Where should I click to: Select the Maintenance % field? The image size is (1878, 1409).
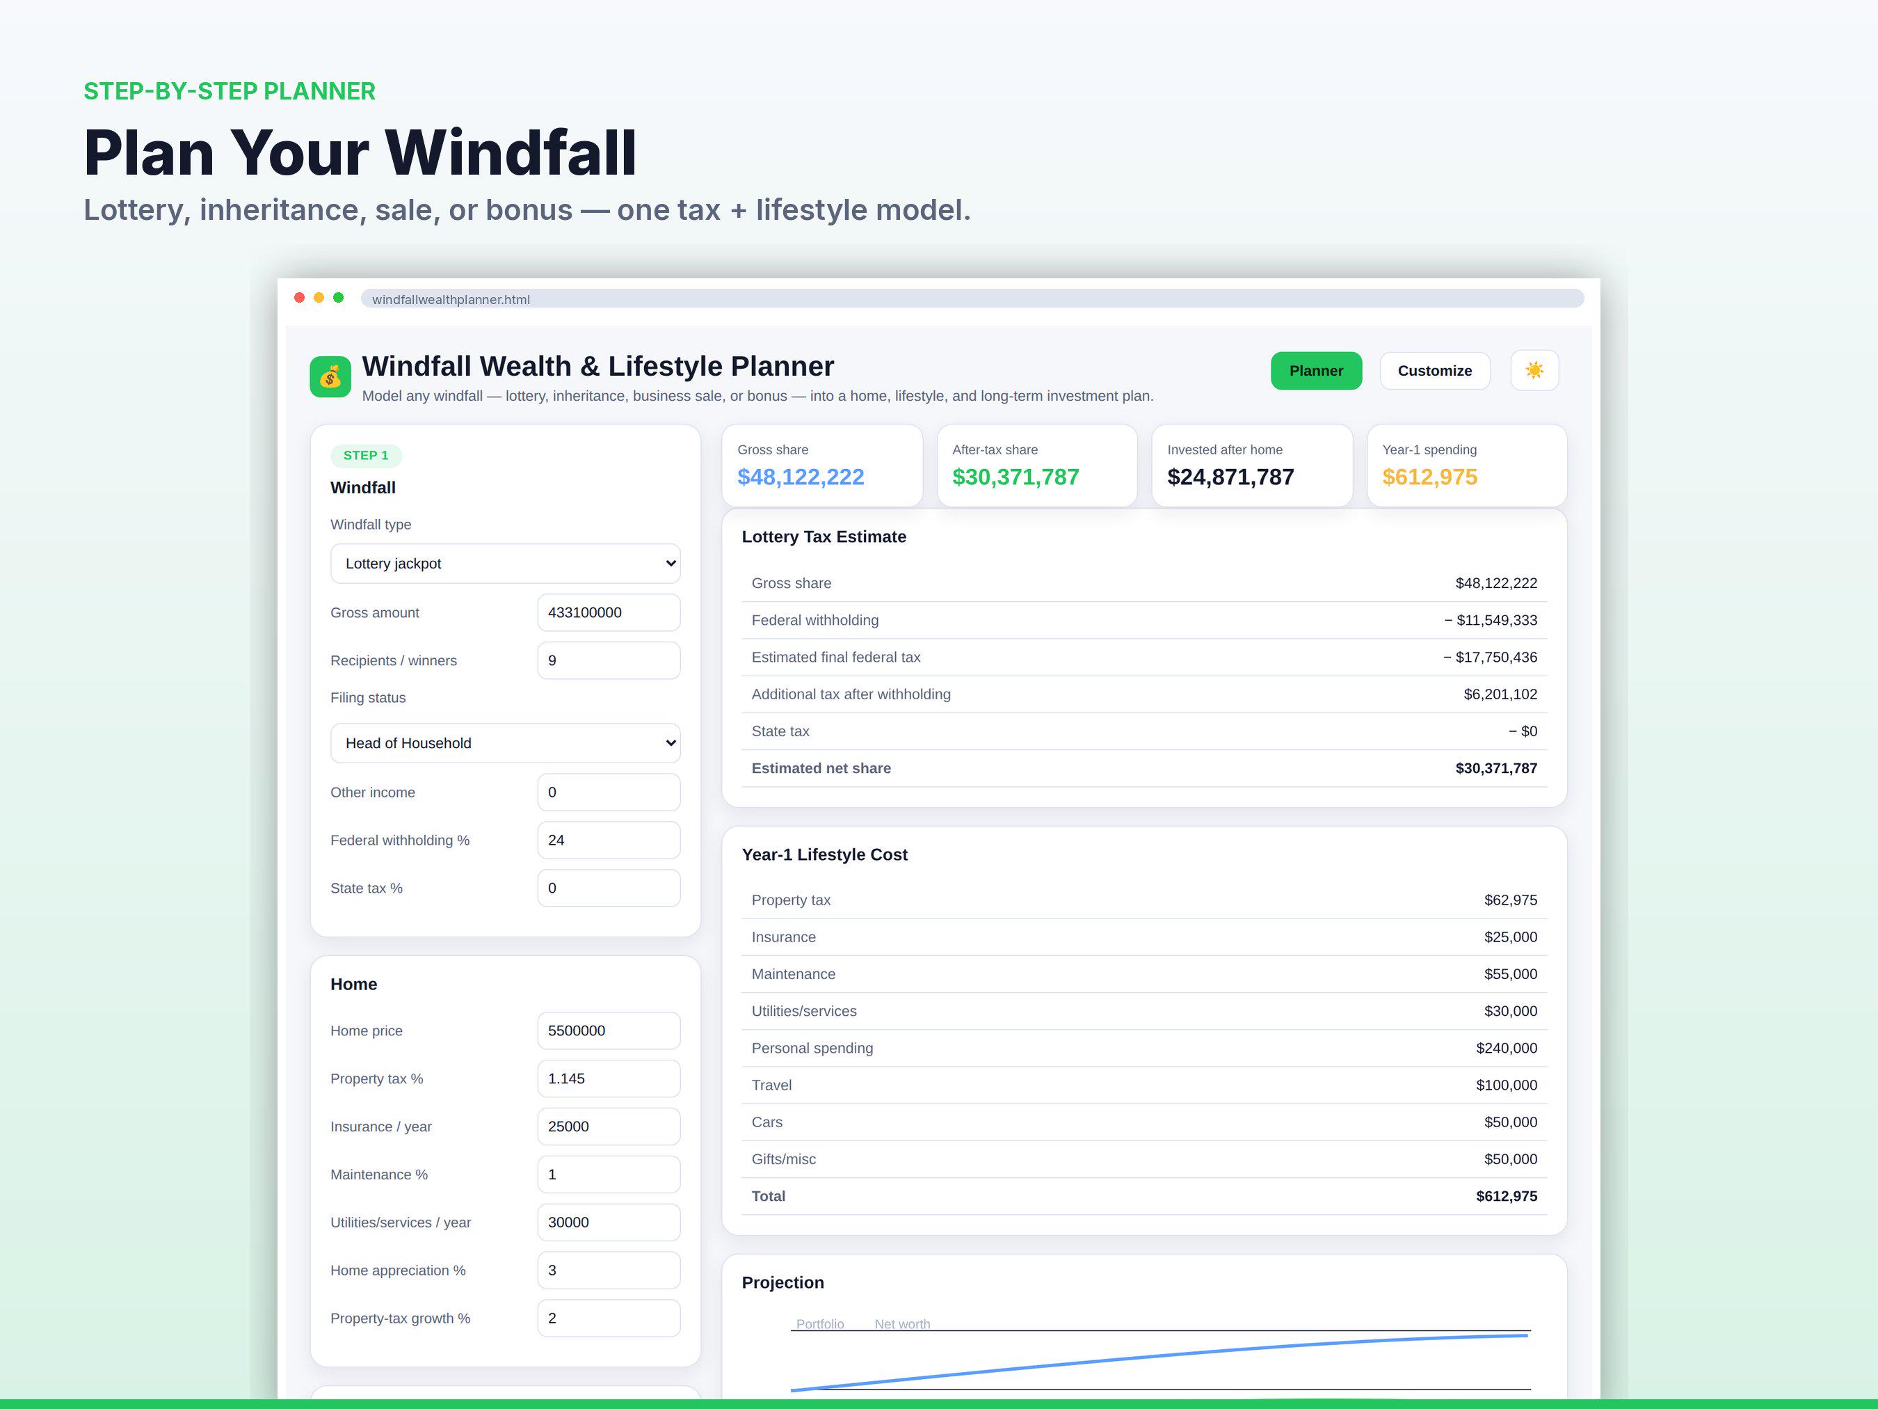(609, 1175)
